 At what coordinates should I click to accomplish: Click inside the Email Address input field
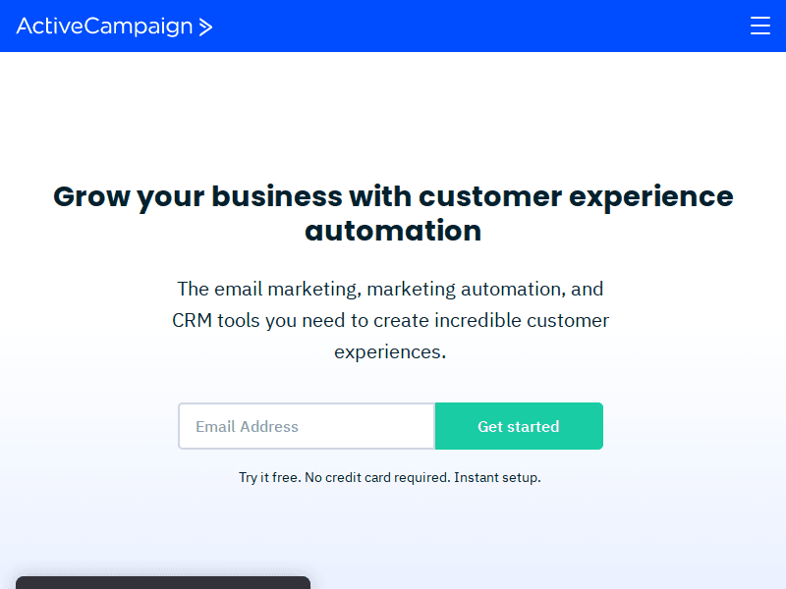(306, 426)
